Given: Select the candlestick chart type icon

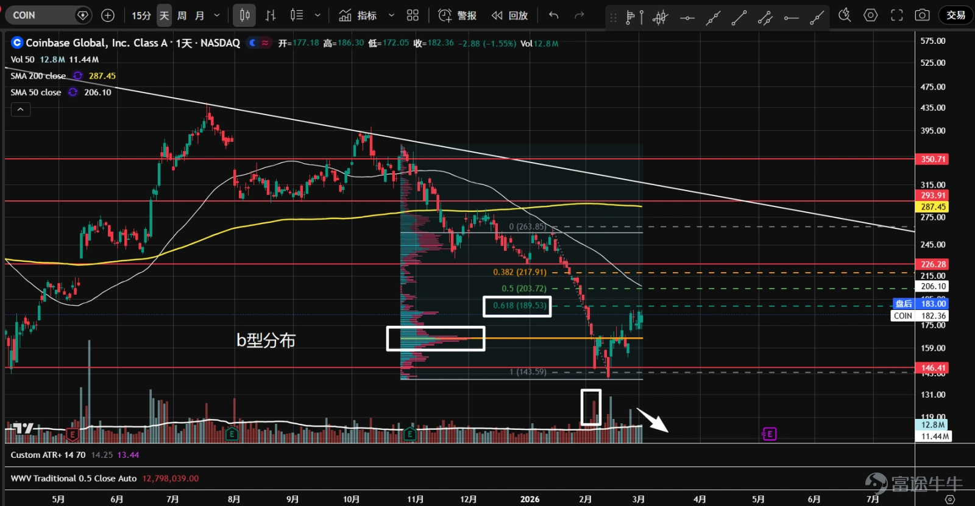Looking at the screenshot, I should coord(244,15).
